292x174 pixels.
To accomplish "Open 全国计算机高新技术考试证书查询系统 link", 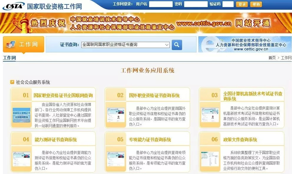I will coord(253,96).
